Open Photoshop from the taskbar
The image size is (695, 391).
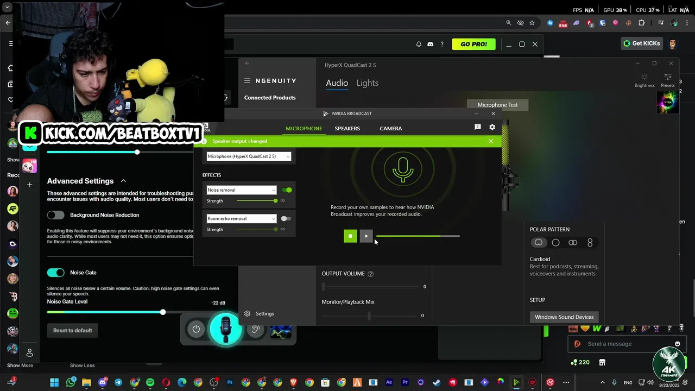pyautogui.click(x=230, y=382)
